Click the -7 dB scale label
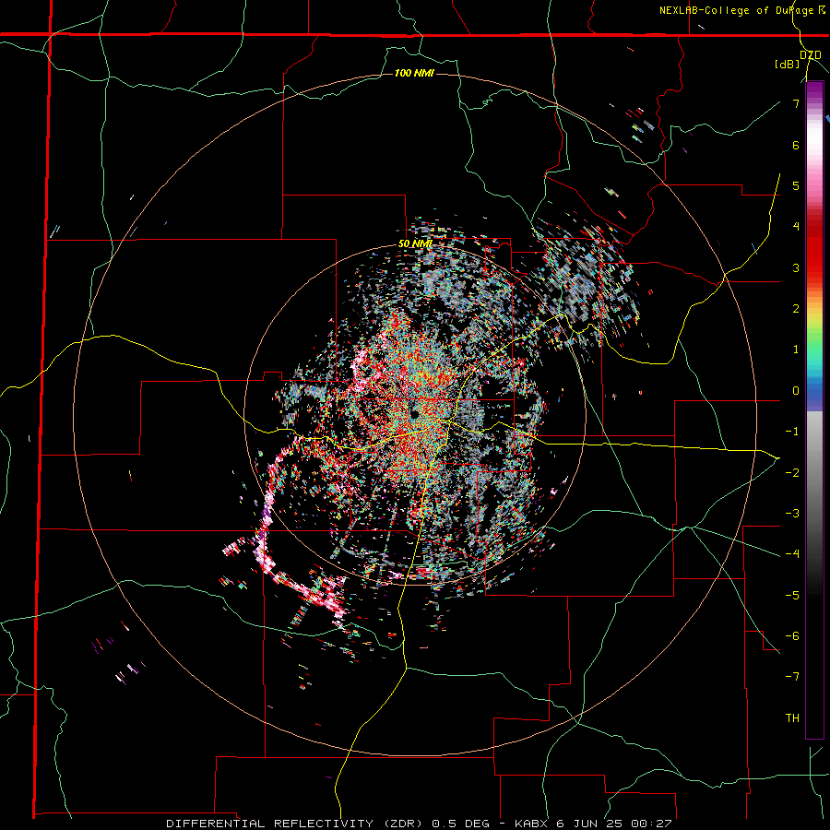 792,677
